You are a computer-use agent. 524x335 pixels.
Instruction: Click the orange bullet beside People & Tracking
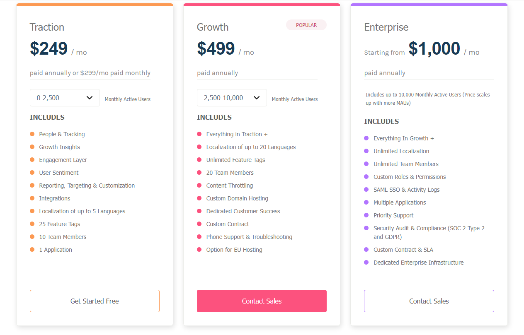pos(32,134)
